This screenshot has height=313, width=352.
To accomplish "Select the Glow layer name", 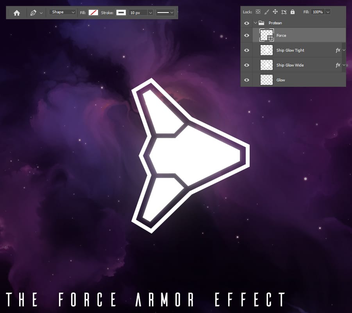I will (x=281, y=80).
